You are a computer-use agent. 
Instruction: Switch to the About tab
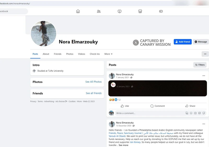click(46, 54)
